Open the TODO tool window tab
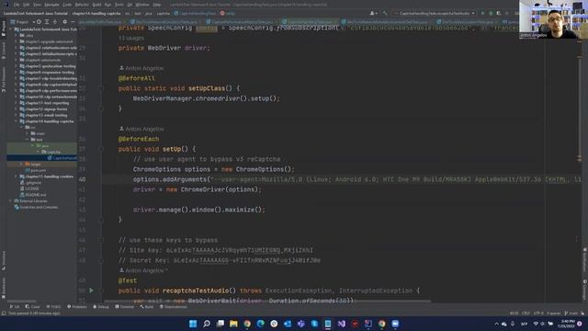The height and width of the screenshot is (331, 588). tap(53, 306)
